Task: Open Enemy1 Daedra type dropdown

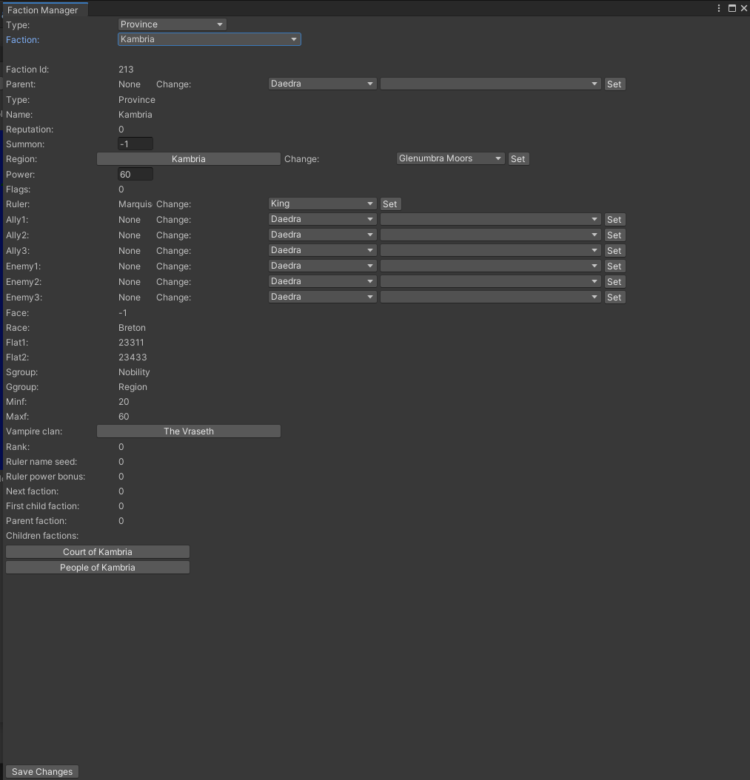Action: pos(322,266)
